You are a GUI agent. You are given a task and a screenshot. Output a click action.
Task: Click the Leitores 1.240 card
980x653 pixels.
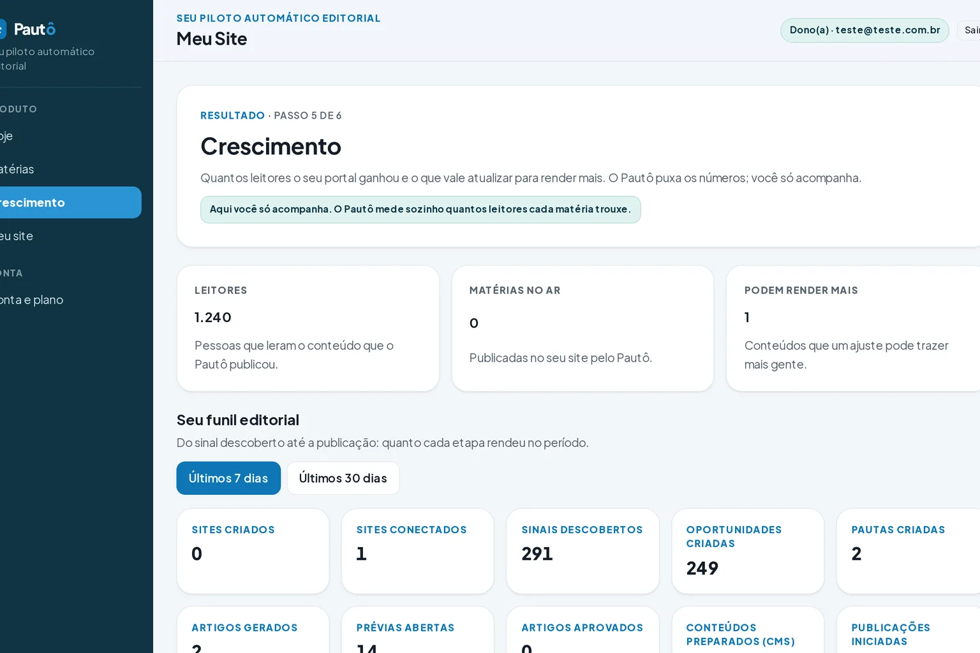pos(308,328)
